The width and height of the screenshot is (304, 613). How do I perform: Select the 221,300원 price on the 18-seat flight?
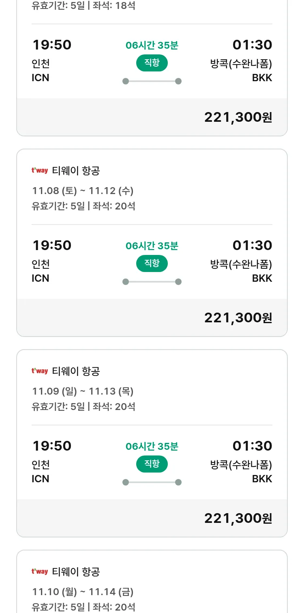pyautogui.click(x=238, y=117)
